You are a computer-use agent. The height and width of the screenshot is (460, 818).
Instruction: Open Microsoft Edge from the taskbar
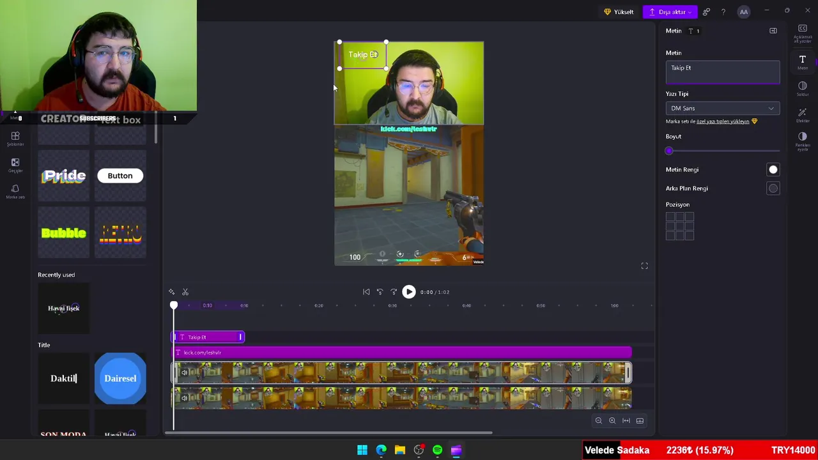coord(381,450)
